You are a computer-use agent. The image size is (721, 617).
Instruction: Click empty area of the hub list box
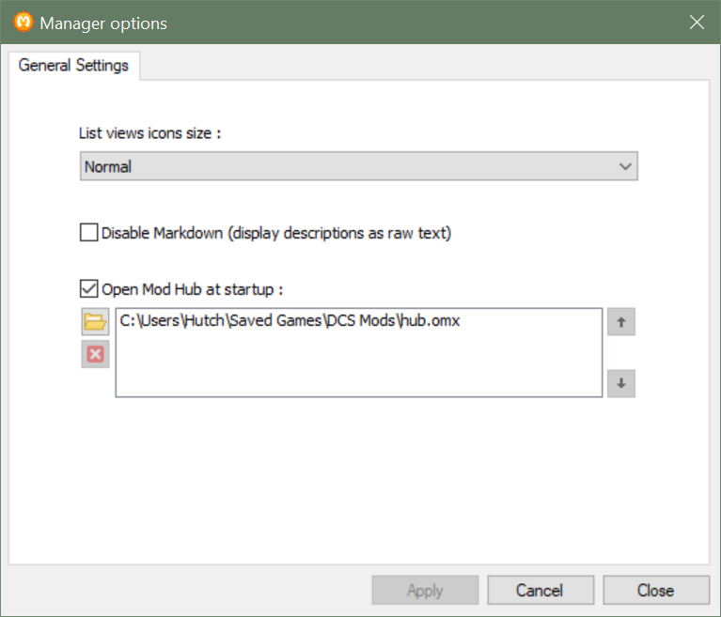point(359,367)
